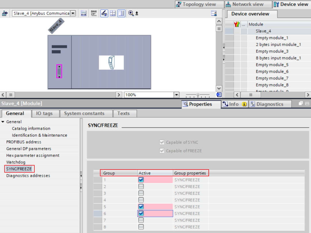Click the split-view layout icon with vertical divider
Screen dimensions: 311x233
[121, 13]
